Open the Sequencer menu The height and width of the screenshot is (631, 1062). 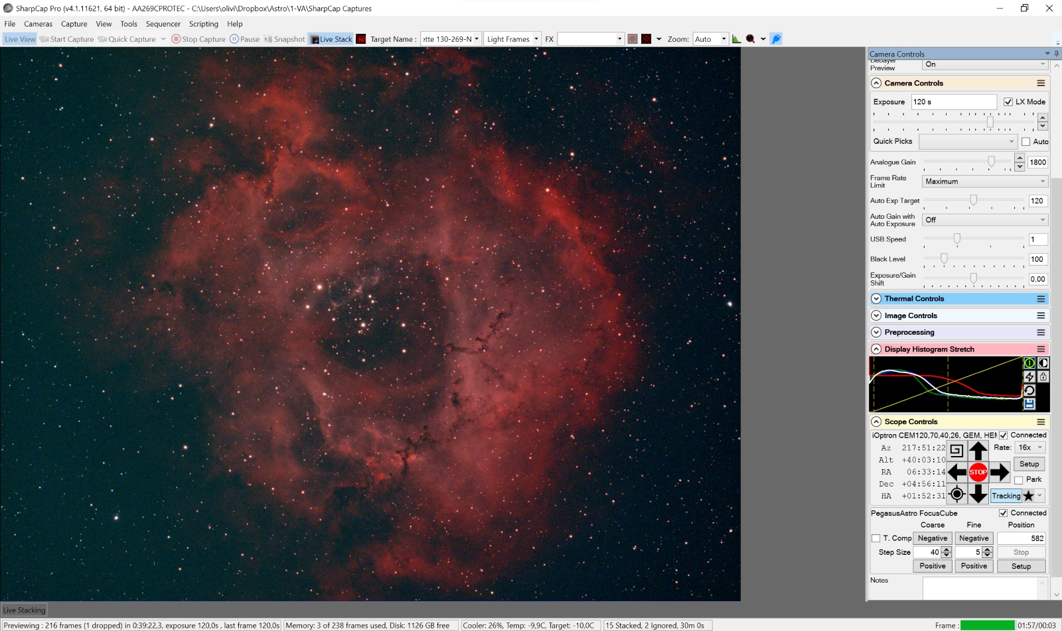[x=163, y=24]
